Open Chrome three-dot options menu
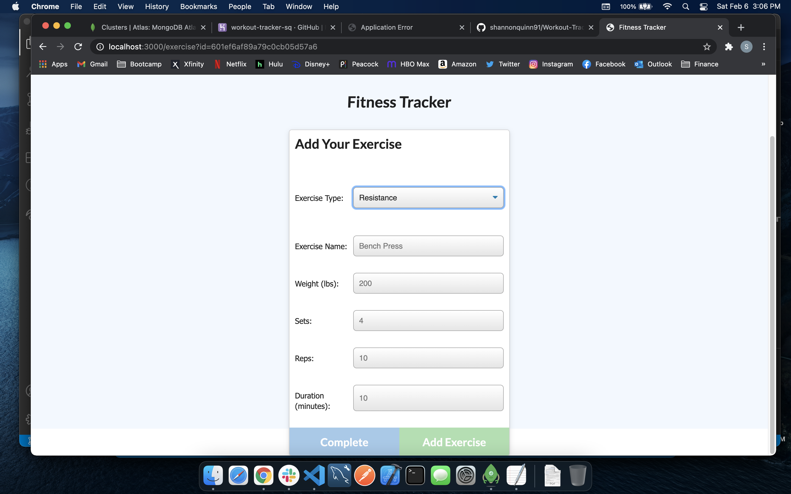 tap(764, 47)
